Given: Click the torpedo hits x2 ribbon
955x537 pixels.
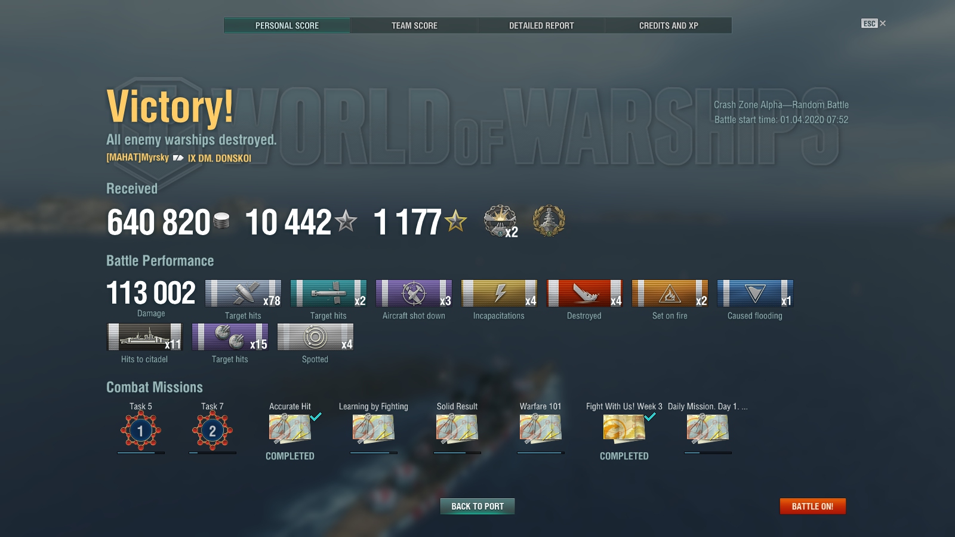Looking at the screenshot, I should point(328,293).
